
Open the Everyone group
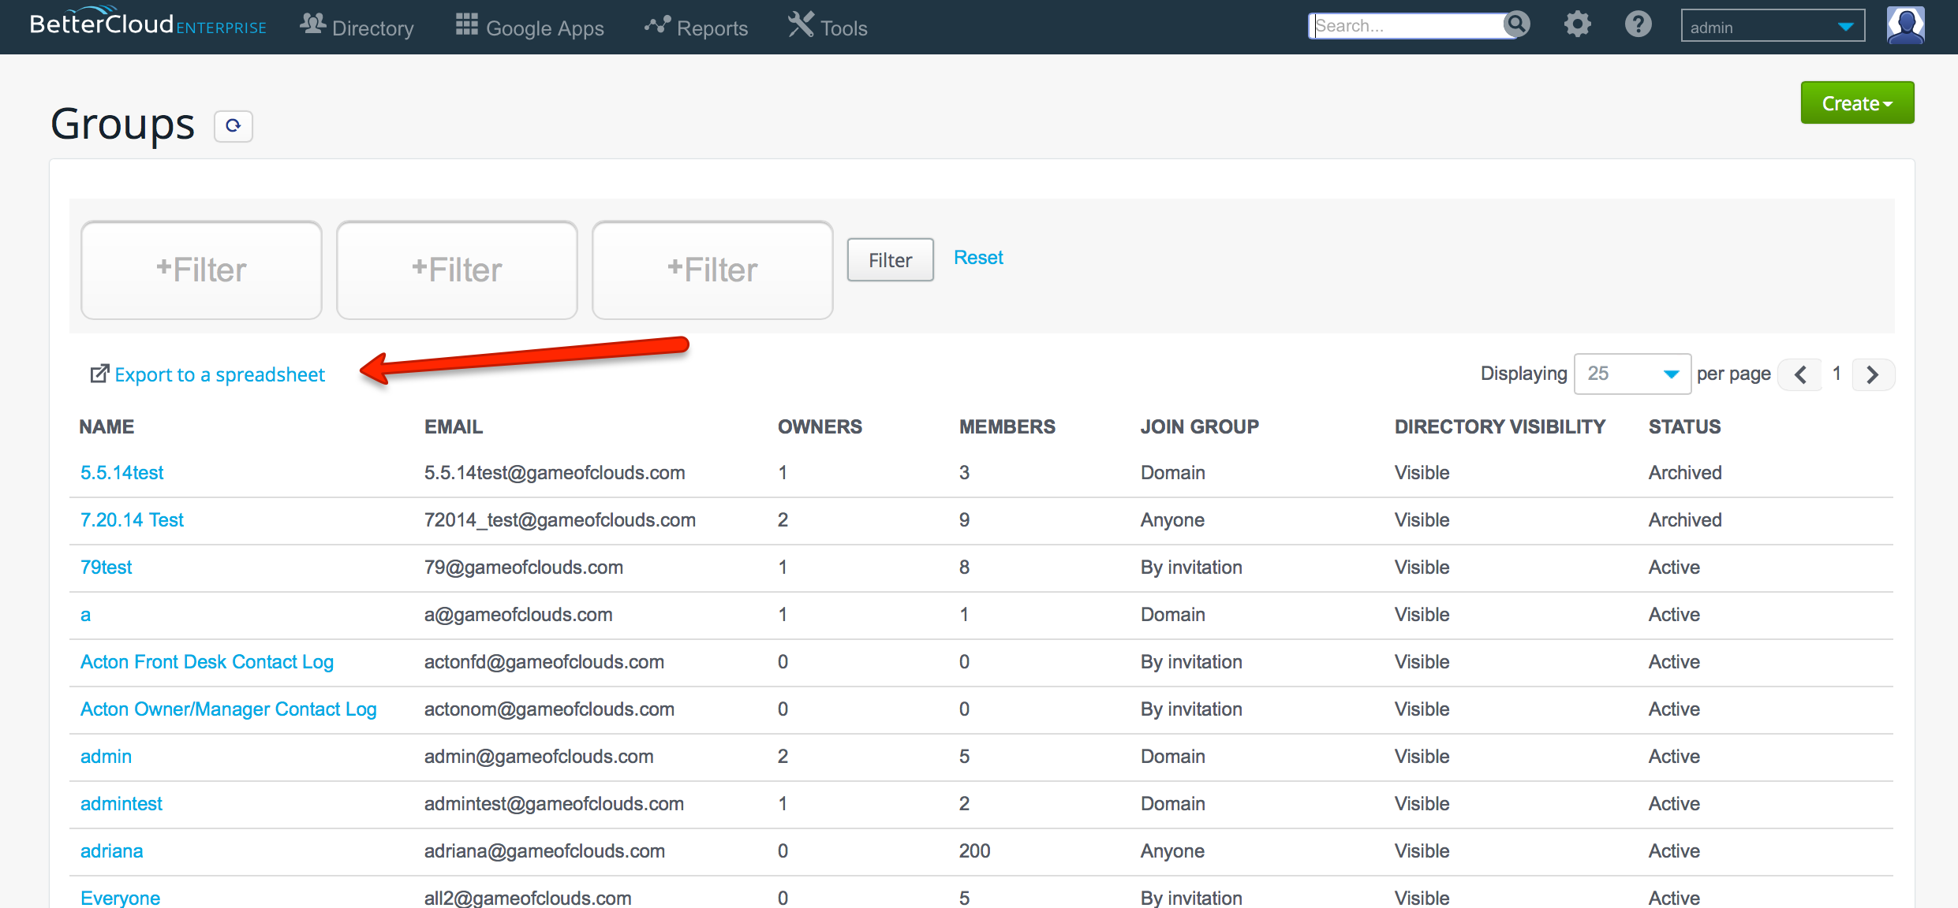120,898
